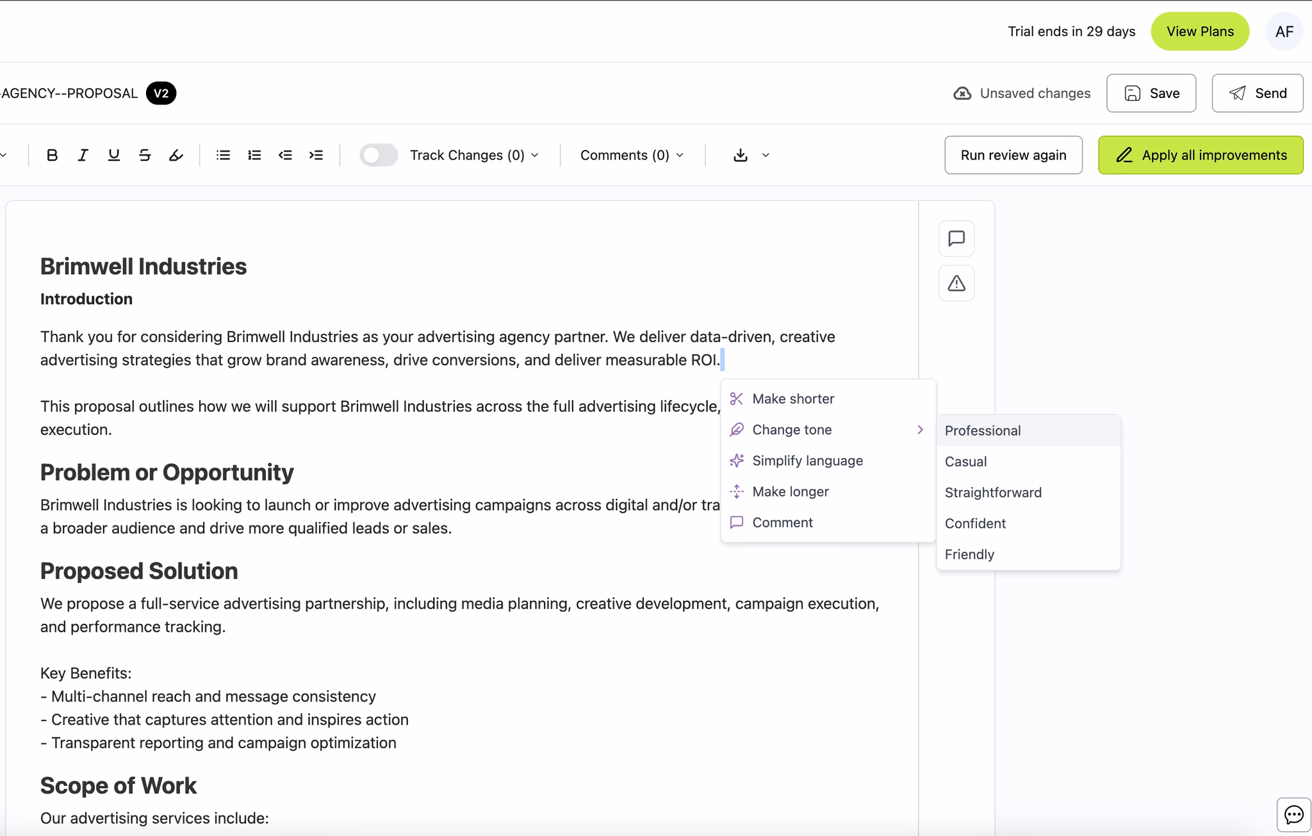1312x836 pixels.
Task: Open the chat support bubble
Action: (x=1293, y=814)
